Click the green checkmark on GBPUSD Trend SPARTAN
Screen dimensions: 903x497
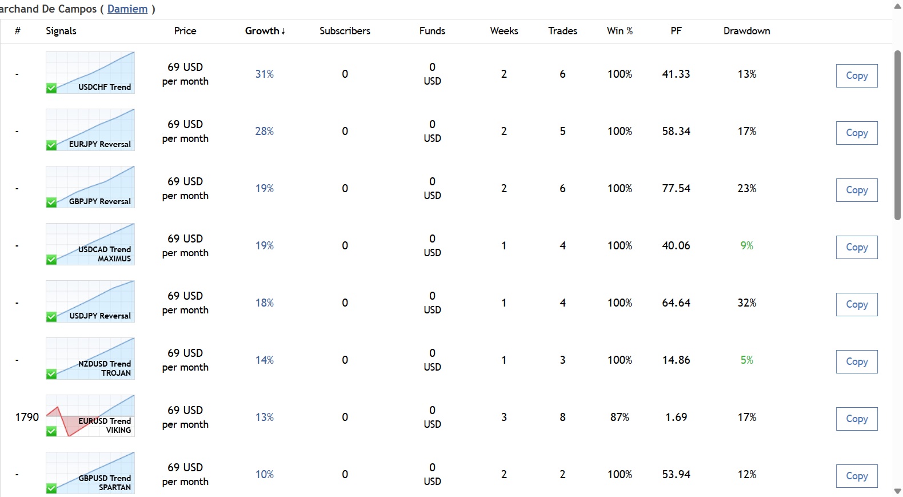click(51, 488)
